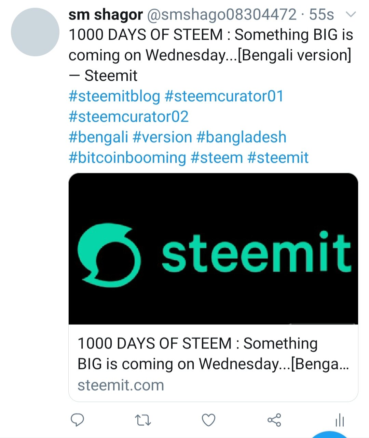Screen dimensions: 369x438
Task: Open the #bengali hashtag
Action: (98, 137)
